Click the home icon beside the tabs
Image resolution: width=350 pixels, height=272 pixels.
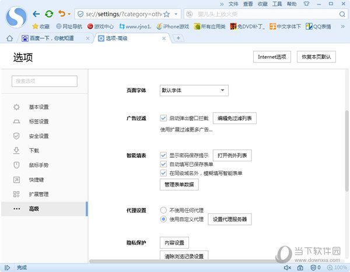pos(9,38)
